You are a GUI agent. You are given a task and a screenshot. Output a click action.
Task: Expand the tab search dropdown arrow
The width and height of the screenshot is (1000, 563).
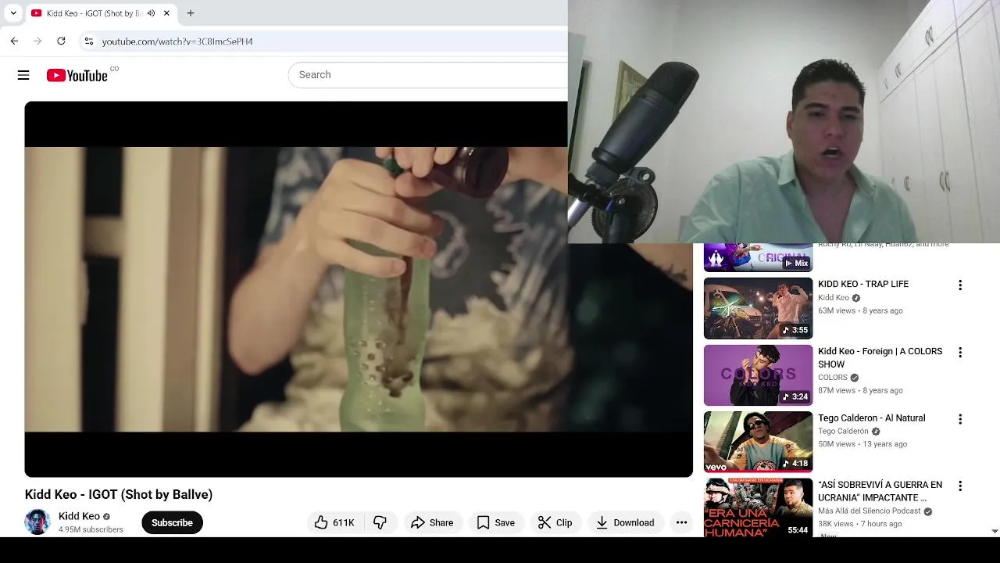13,13
